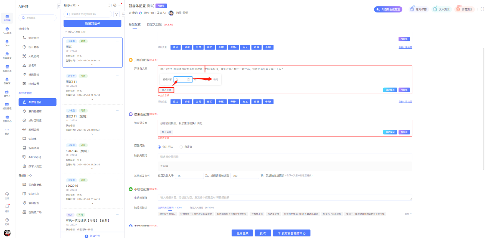Open the 通知 notification bell icon
The image size is (487, 238).
(7, 206)
